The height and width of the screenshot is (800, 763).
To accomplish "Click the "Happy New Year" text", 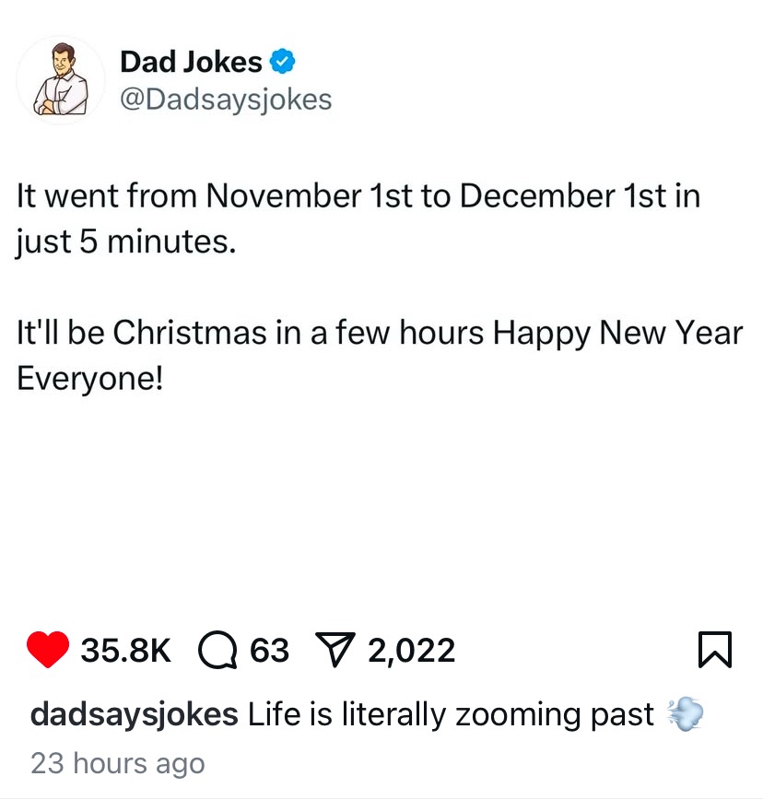I will coord(617,333).
